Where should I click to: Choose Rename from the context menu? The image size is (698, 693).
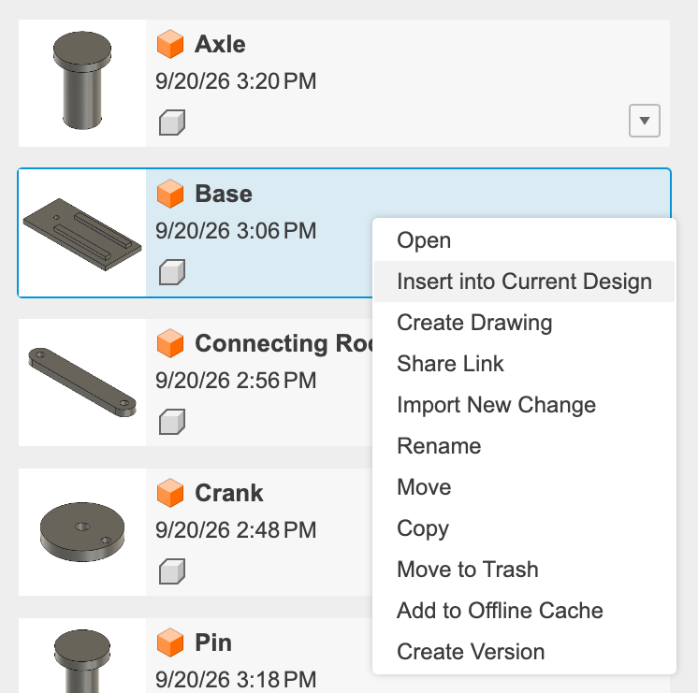click(x=524, y=446)
